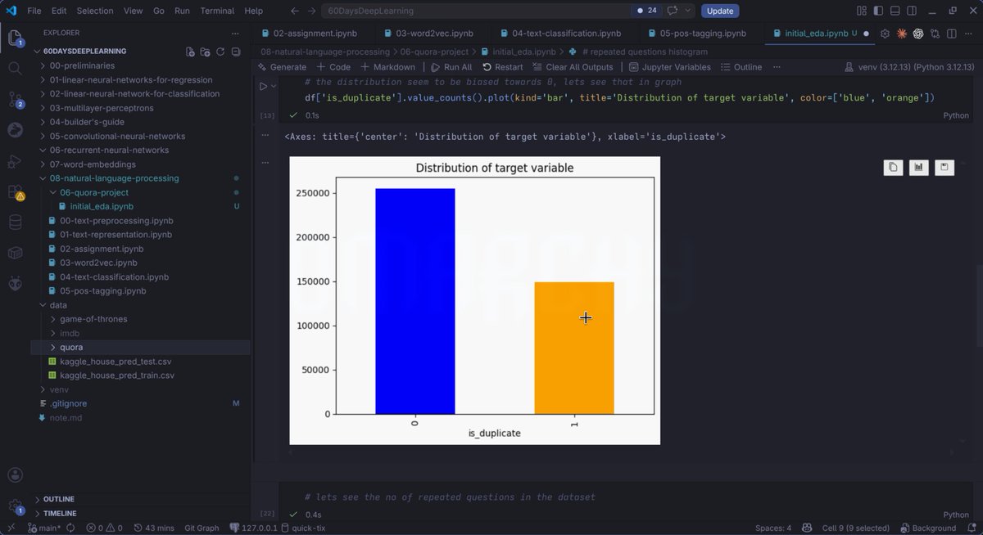Open the File menu
This screenshot has height=535, width=983.
click(x=34, y=11)
